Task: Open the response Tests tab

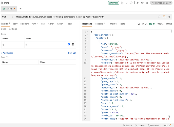Action: [122, 24]
